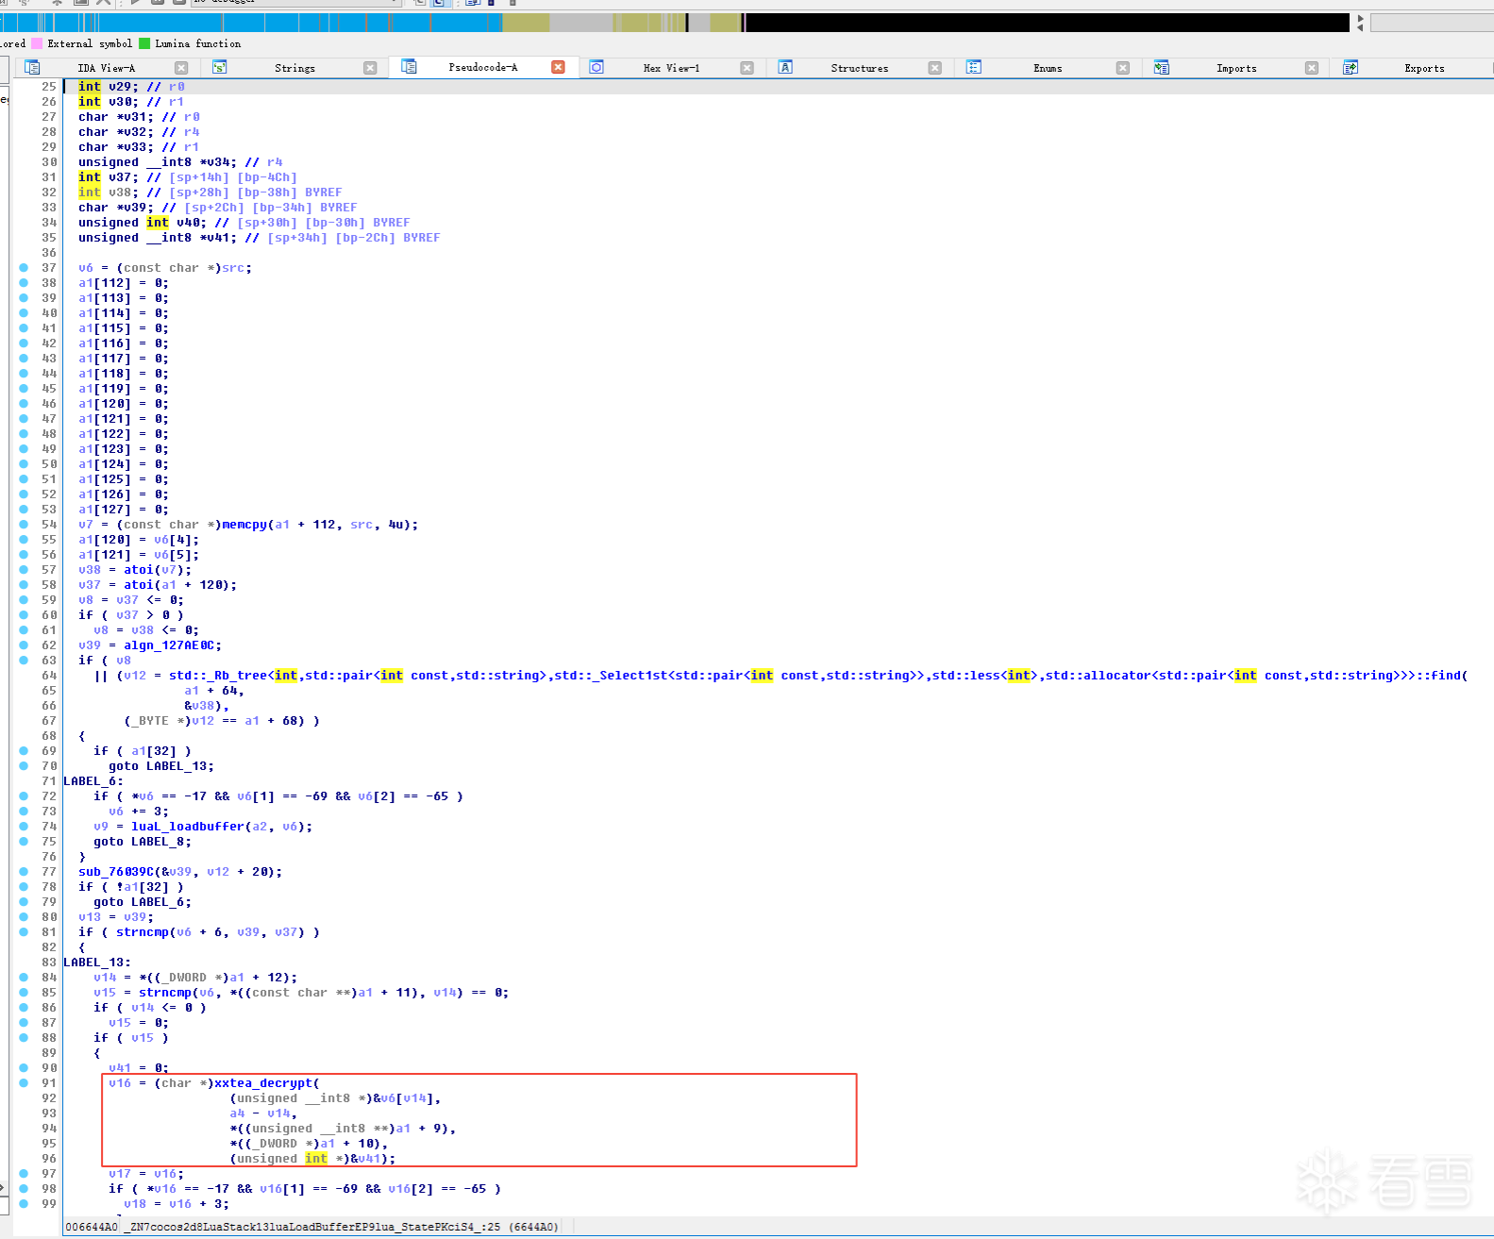
Task: Click the IDA View-A tab icon
Action: click(x=32, y=67)
